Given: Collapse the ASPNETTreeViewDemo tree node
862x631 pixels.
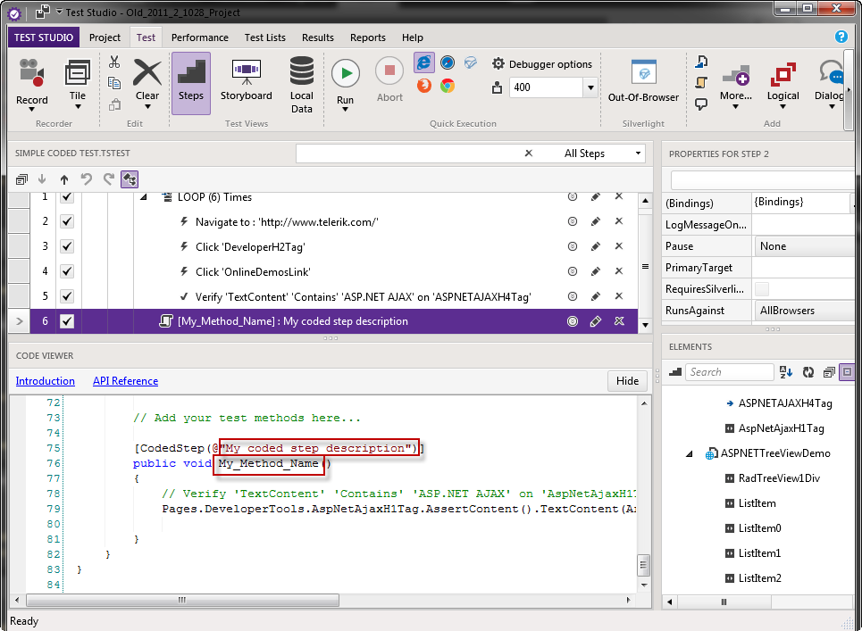Looking at the screenshot, I should tap(690, 453).
